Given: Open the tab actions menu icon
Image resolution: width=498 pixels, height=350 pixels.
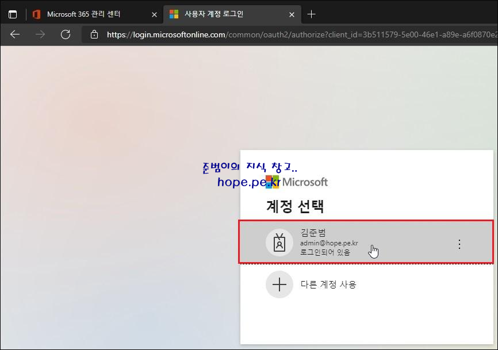Looking at the screenshot, I should [x=13, y=14].
